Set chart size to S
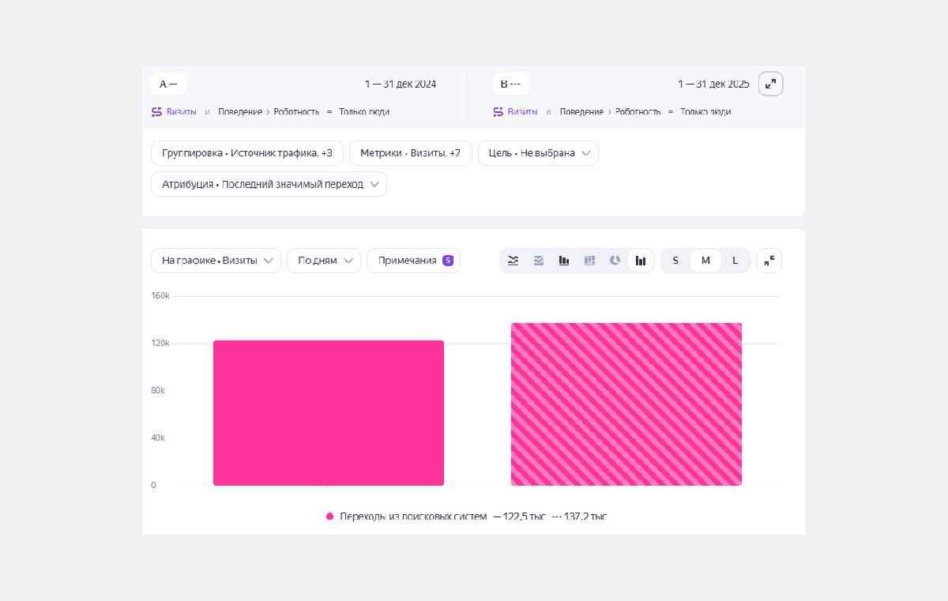 pos(675,261)
